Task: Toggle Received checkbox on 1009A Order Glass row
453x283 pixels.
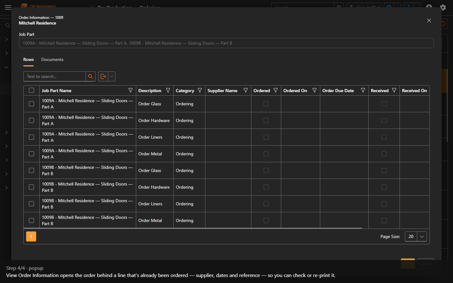Action: (384, 104)
